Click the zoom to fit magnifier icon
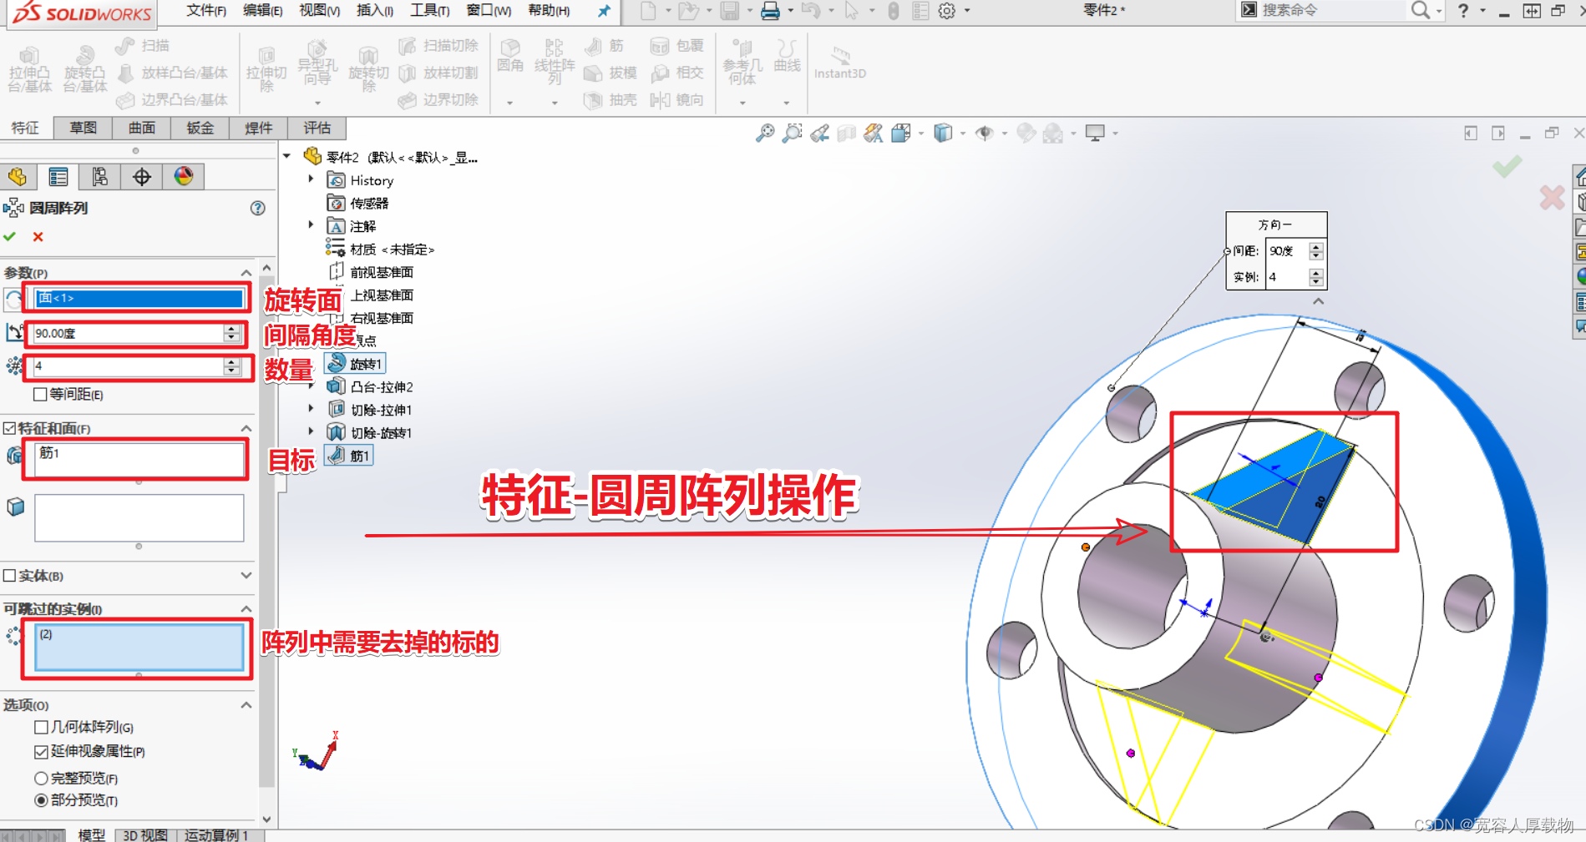 pyautogui.click(x=765, y=134)
